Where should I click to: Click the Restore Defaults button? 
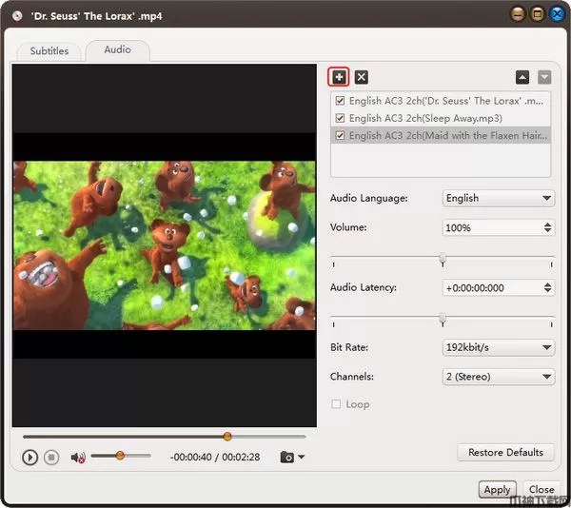tap(505, 452)
